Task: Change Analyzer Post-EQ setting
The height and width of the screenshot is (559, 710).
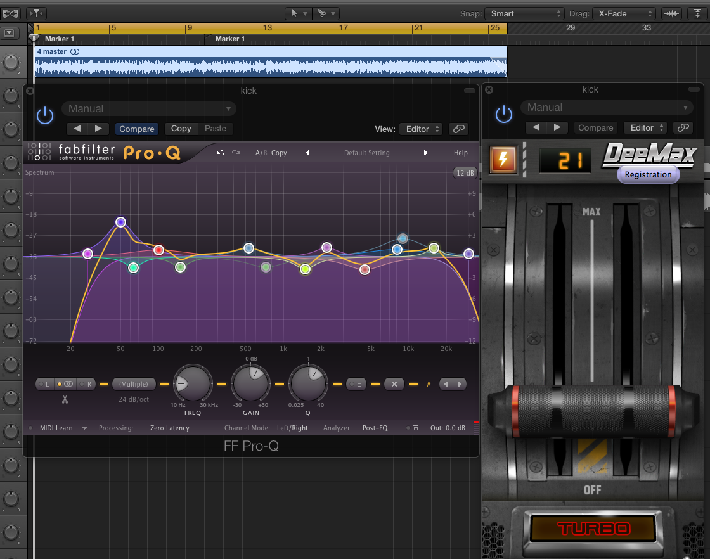Action: (x=375, y=428)
